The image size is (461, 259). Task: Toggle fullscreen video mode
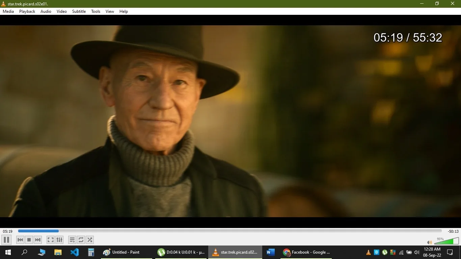coord(50,240)
